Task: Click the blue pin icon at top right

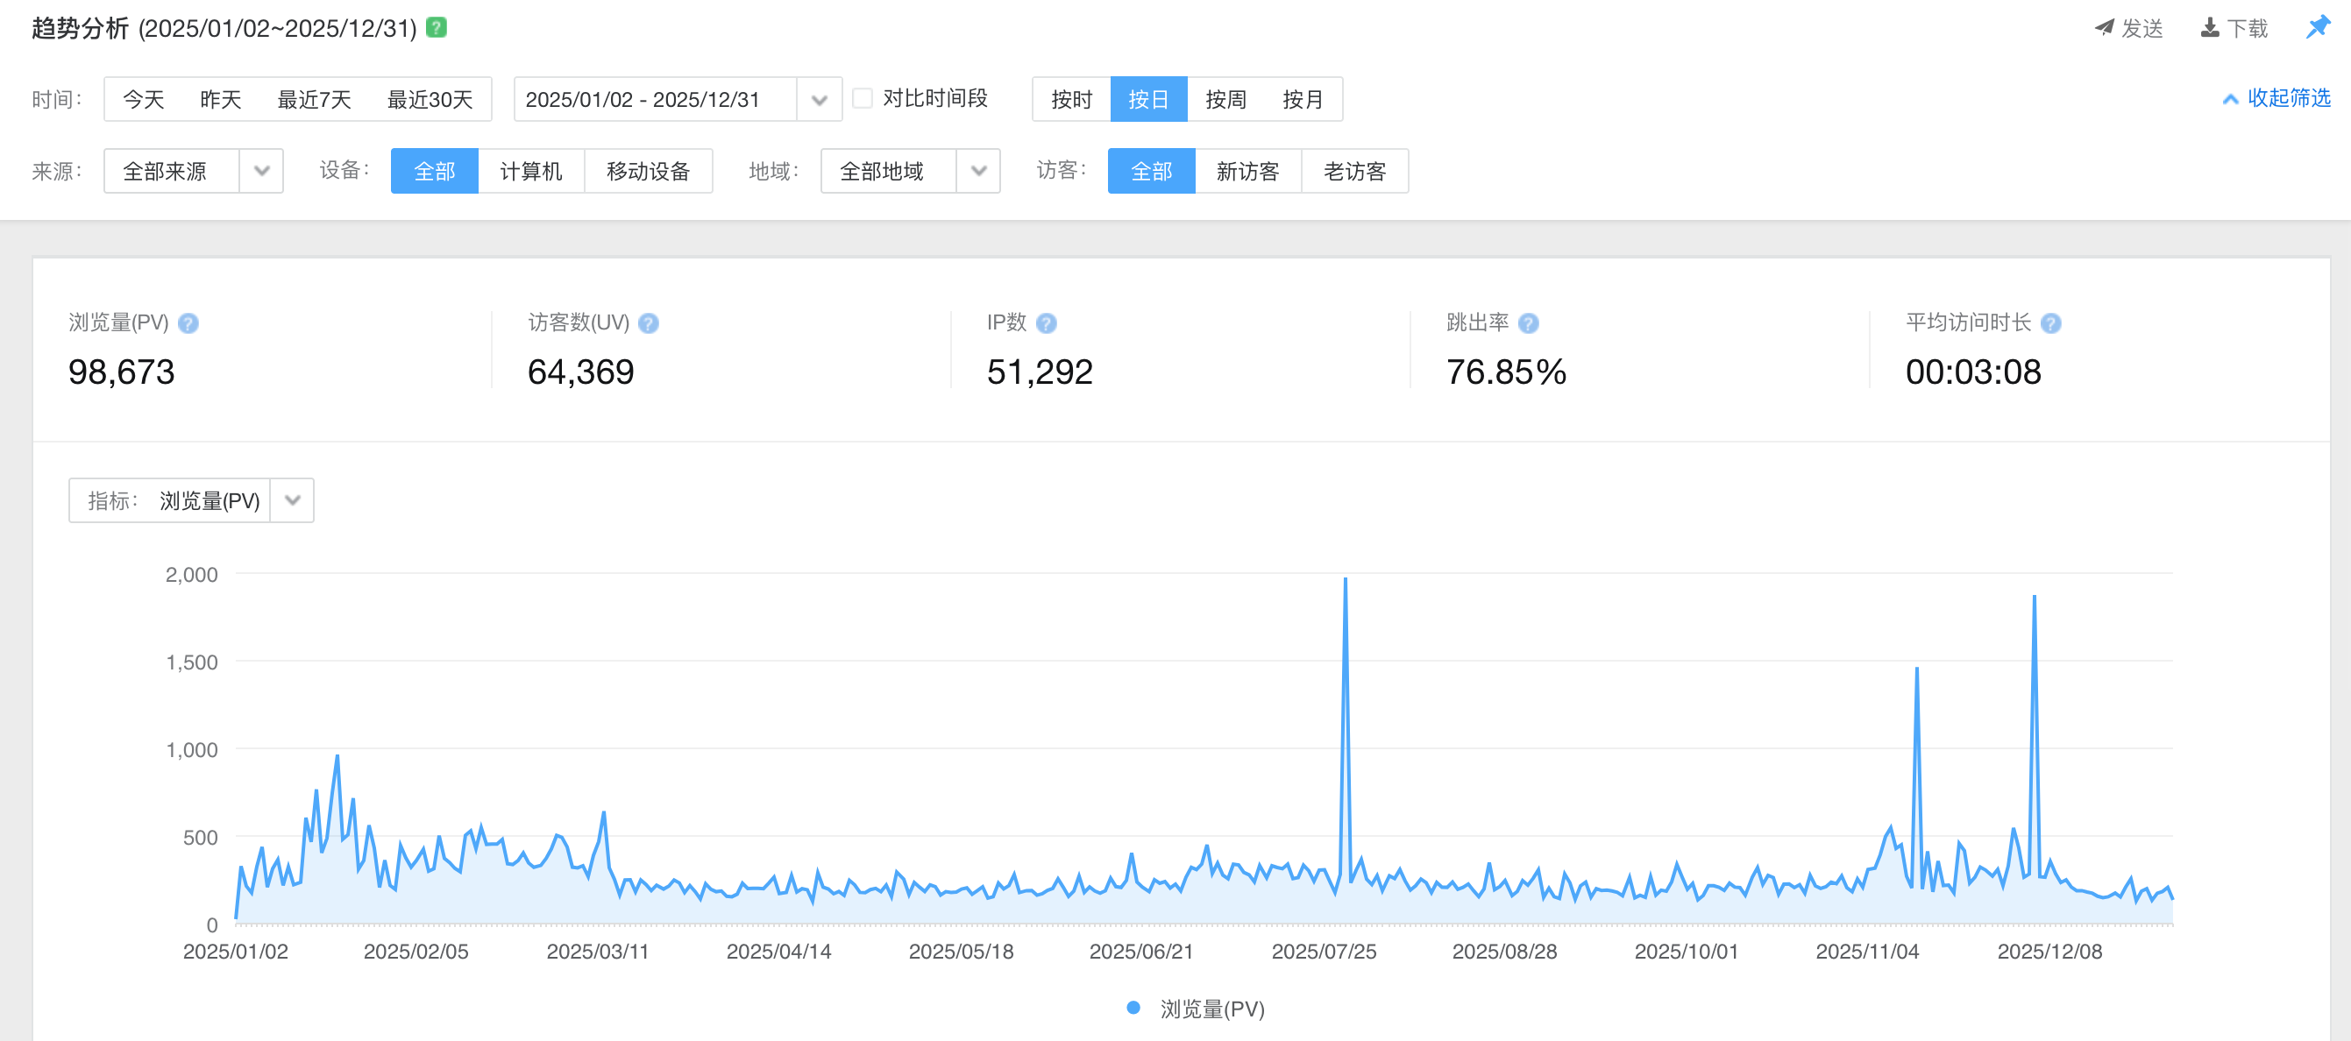Action: [x=2317, y=26]
